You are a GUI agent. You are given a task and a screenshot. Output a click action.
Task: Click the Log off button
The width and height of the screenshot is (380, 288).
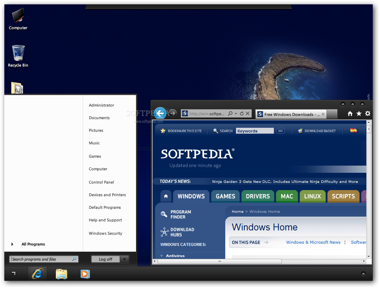coord(105,259)
